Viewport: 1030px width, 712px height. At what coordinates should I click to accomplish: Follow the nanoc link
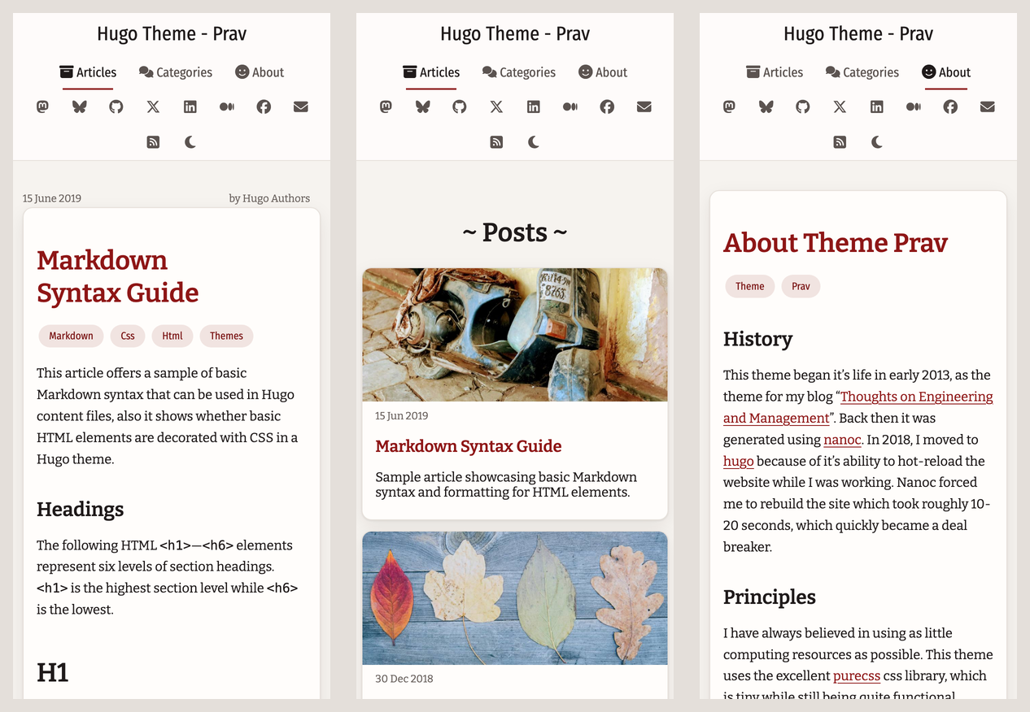click(842, 440)
